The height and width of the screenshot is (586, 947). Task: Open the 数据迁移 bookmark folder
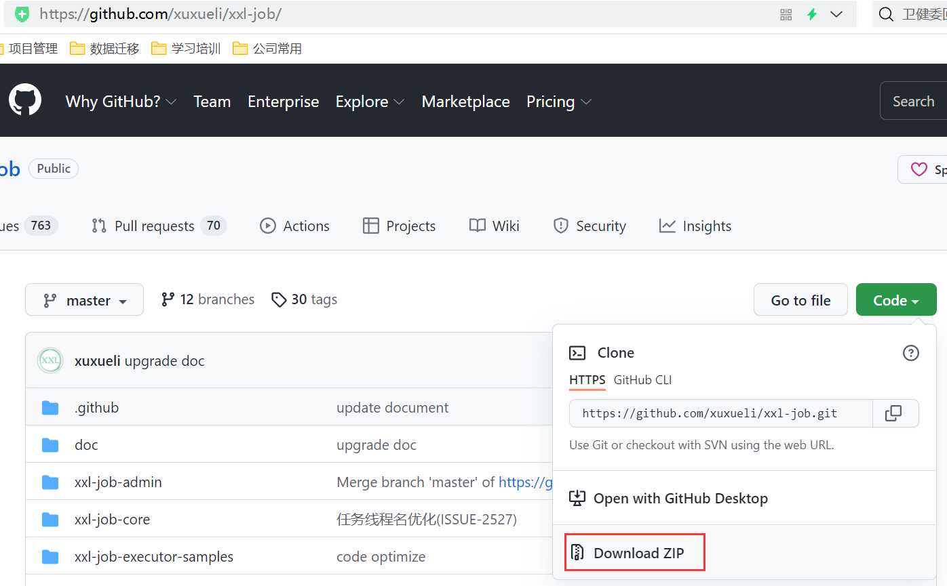point(105,49)
